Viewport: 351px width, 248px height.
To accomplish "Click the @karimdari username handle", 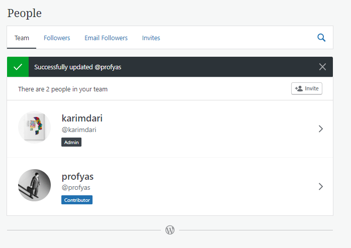I will click(79, 130).
